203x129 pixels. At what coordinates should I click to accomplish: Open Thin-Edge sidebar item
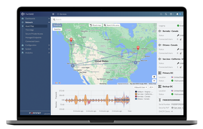pyautogui.click(x=29, y=30)
